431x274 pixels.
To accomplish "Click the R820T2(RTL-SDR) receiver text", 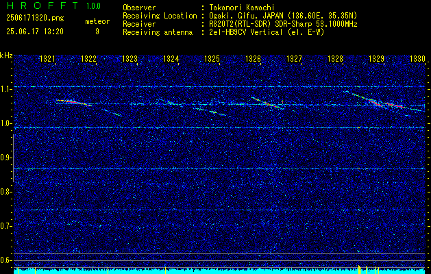I will [x=283, y=24].
